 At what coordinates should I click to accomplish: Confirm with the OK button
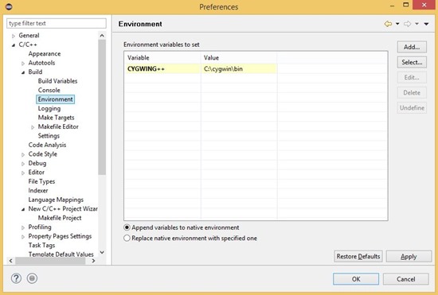pyautogui.click(x=356, y=279)
